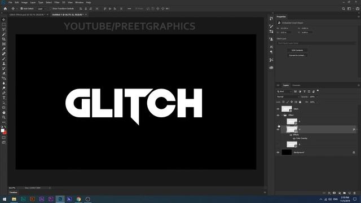
Task: Click the foreground color swatch
Action: pos(2,130)
